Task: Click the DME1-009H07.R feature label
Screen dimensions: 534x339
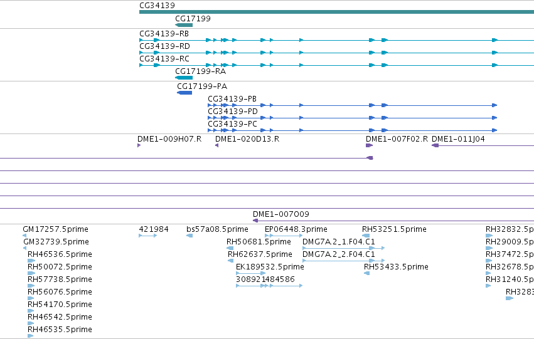Action: click(169, 139)
